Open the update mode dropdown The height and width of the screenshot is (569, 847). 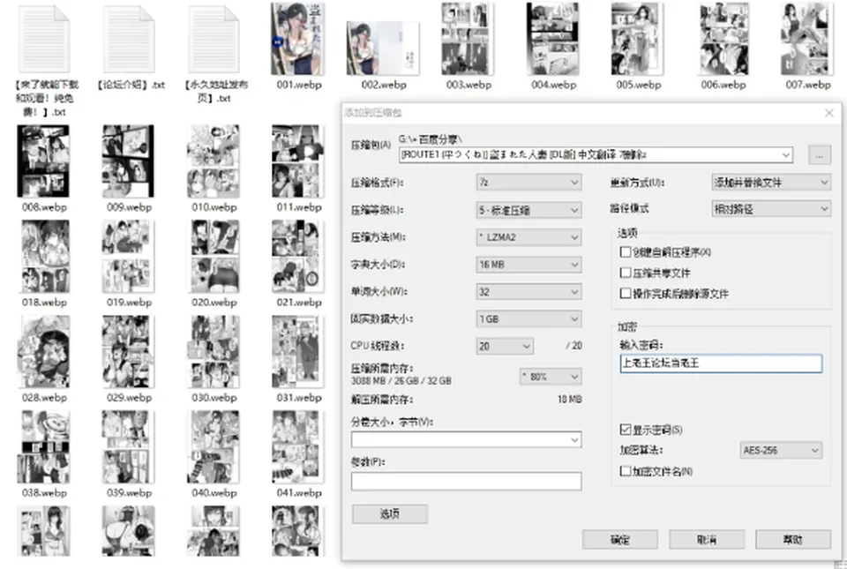click(771, 183)
